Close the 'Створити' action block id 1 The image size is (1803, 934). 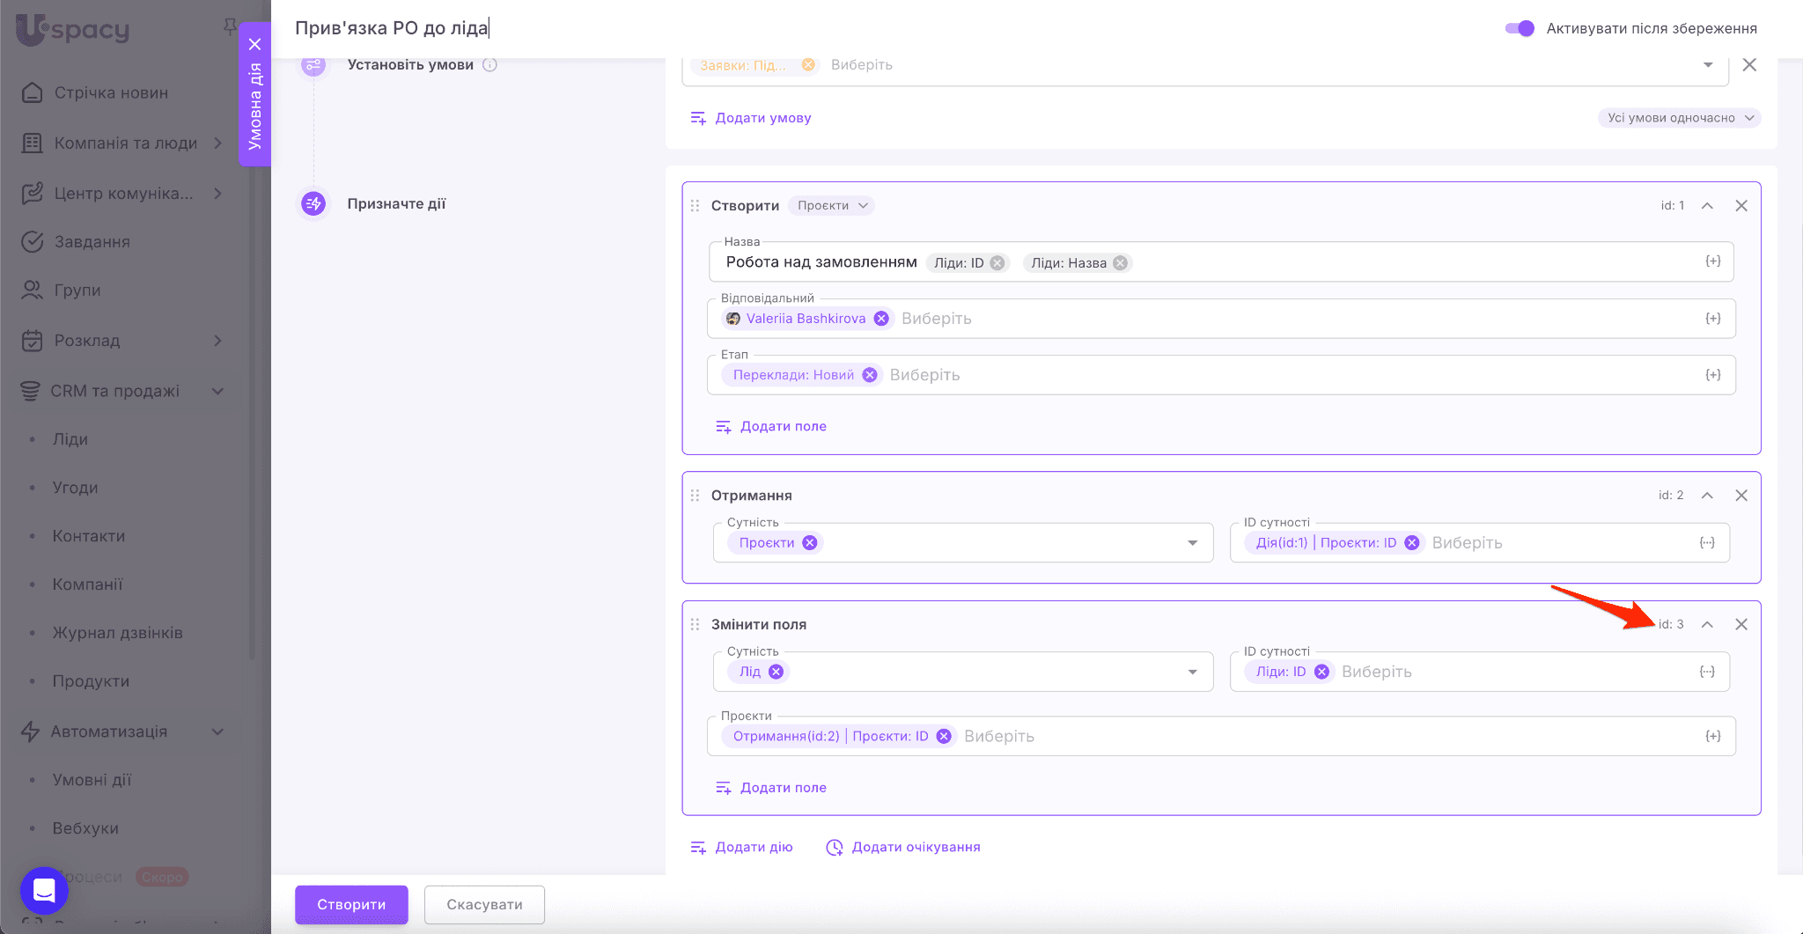pyautogui.click(x=1740, y=206)
